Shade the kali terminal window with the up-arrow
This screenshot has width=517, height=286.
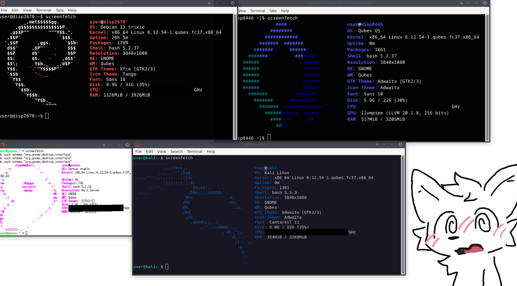(x=377, y=144)
